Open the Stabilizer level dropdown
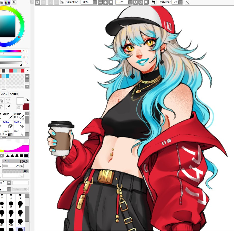Viewport: 234px width, 231px height. click(x=180, y=2)
